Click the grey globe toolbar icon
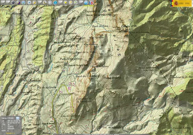Screen dimensions: 193x135 coord(13,2)
